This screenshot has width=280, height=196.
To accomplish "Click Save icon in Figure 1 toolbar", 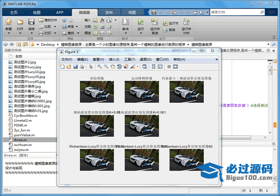I will [75, 67].
